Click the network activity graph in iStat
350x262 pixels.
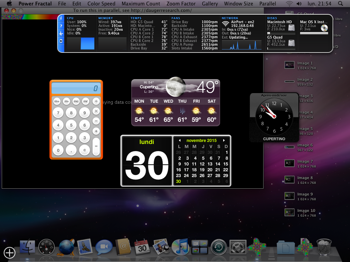[x=242, y=45]
